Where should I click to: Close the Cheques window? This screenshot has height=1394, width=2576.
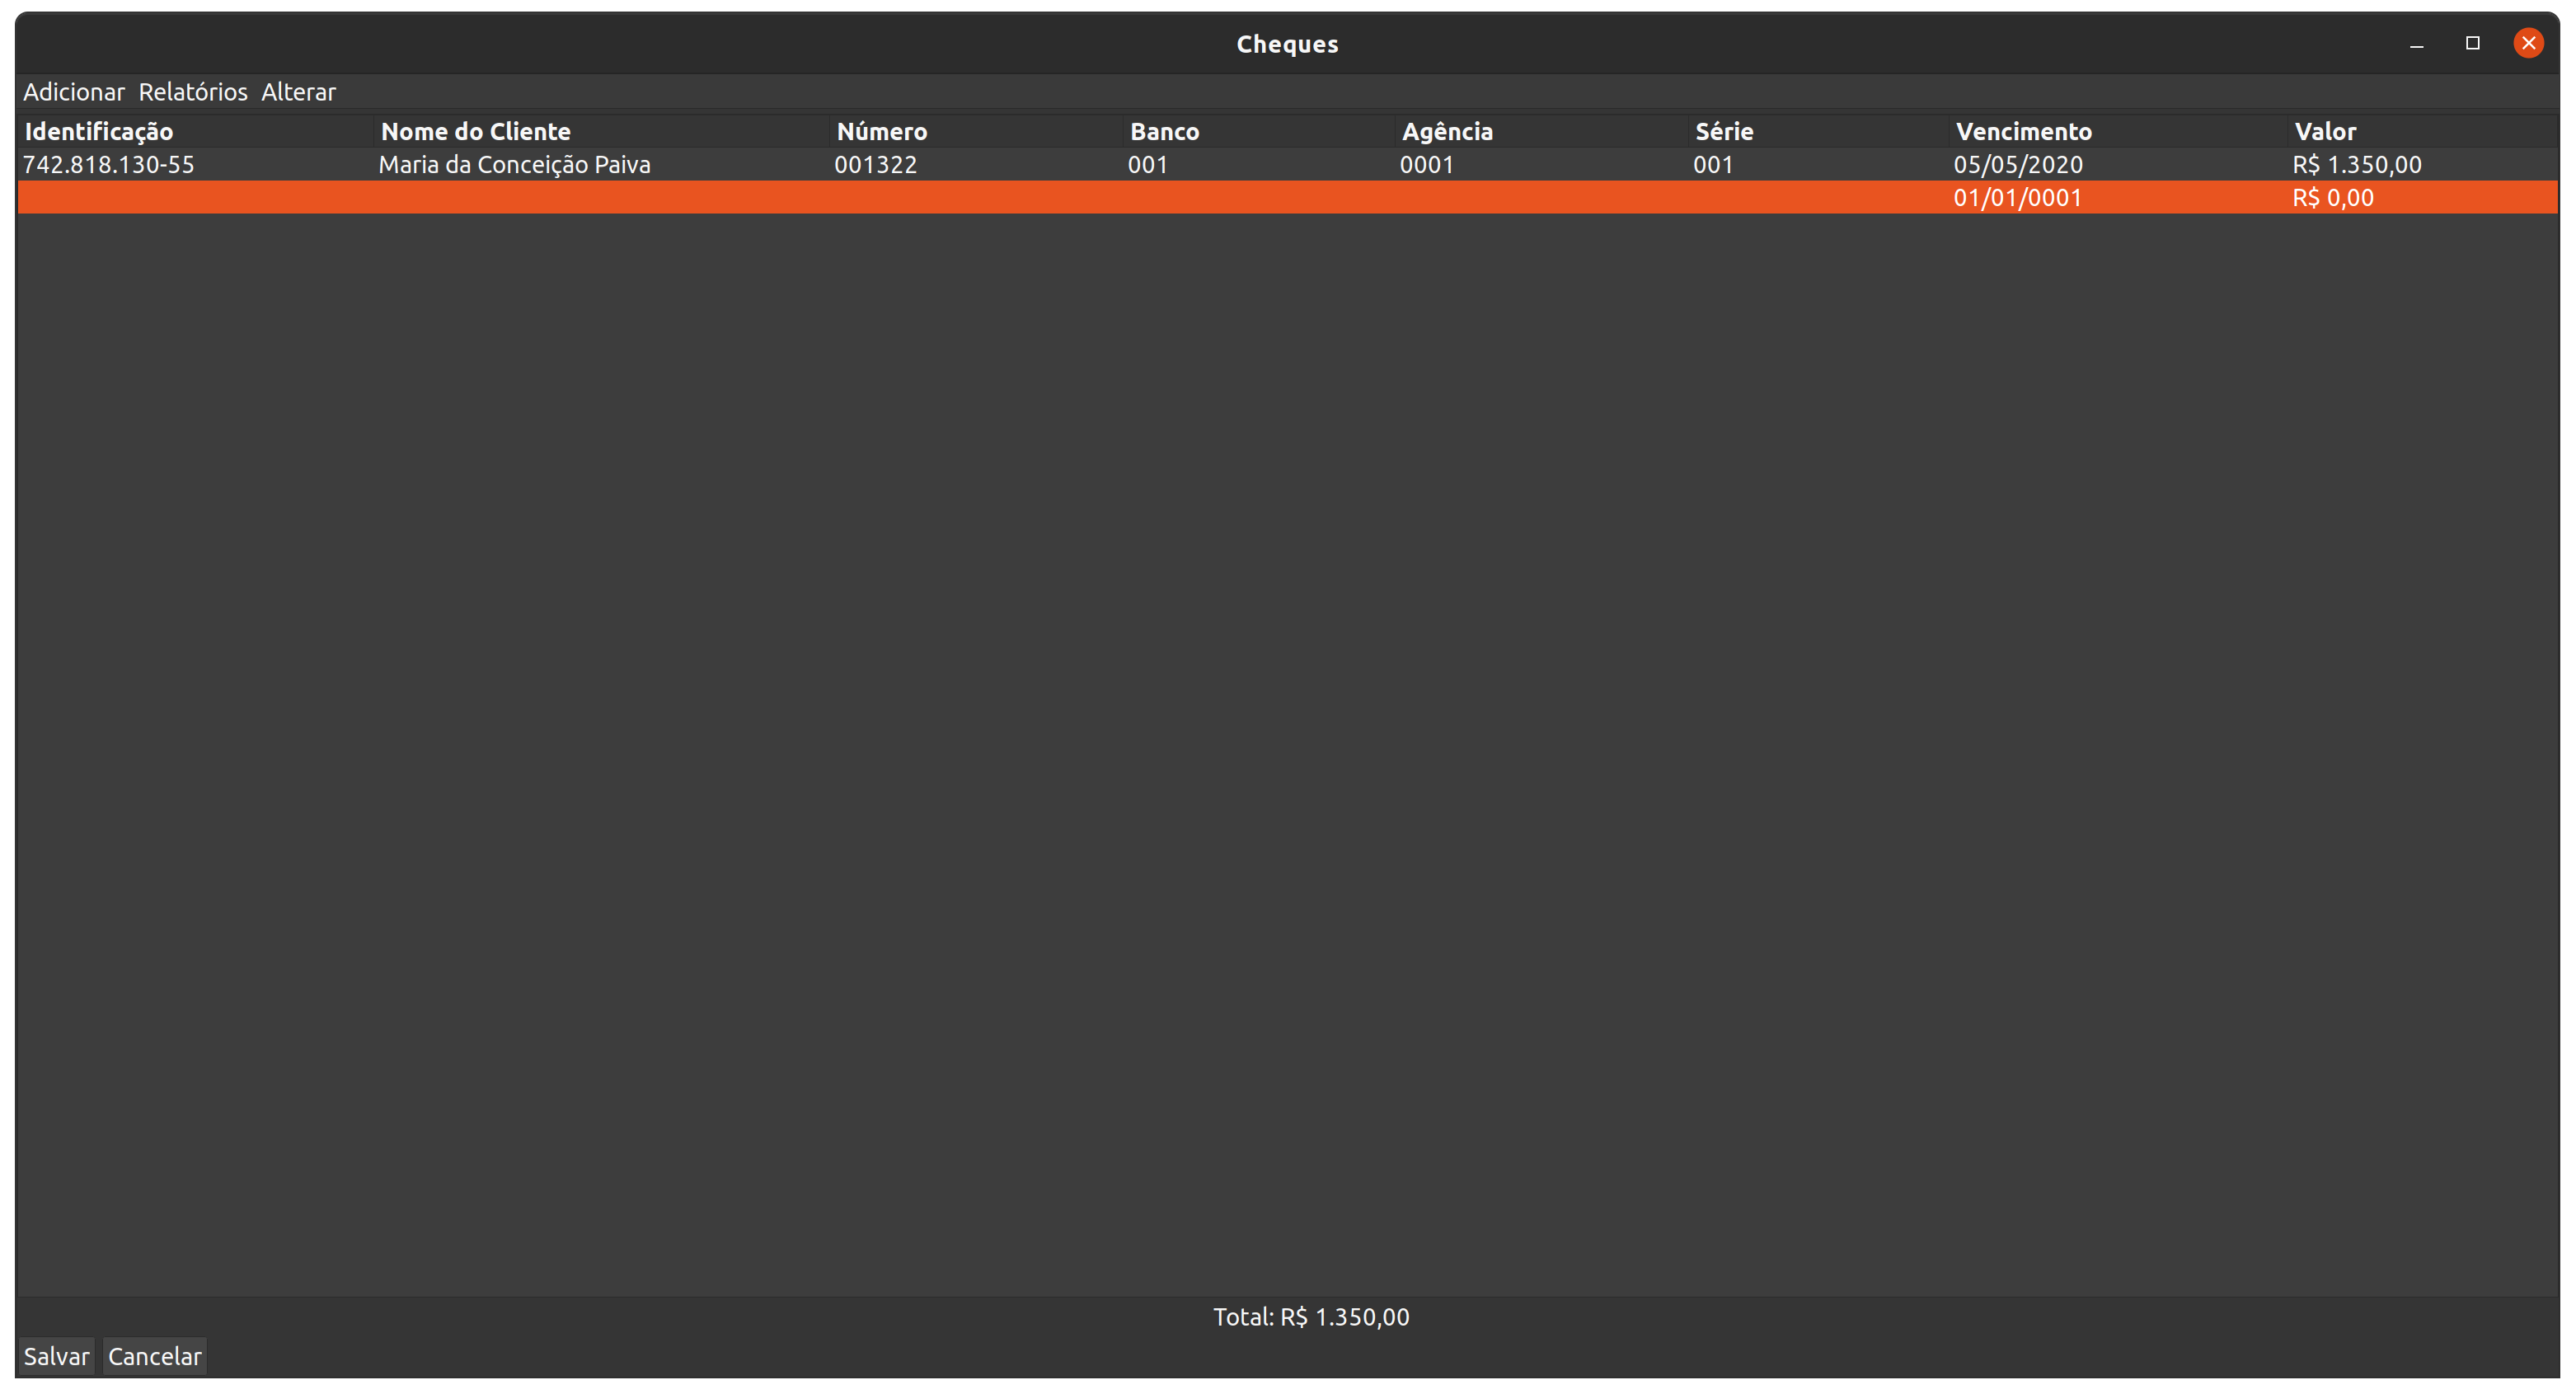click(2528, 43)
